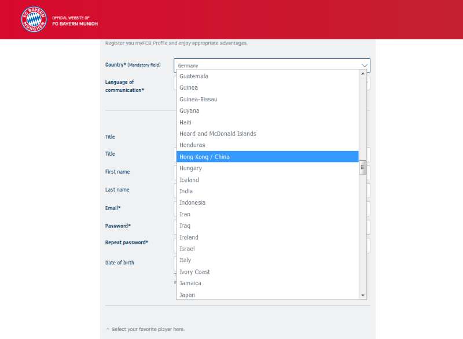Viewport: 463px width, 339px height.
Task: Click the dropdown list scroll-up arrow
Action: pyautogui.click(x=363, y=73)
